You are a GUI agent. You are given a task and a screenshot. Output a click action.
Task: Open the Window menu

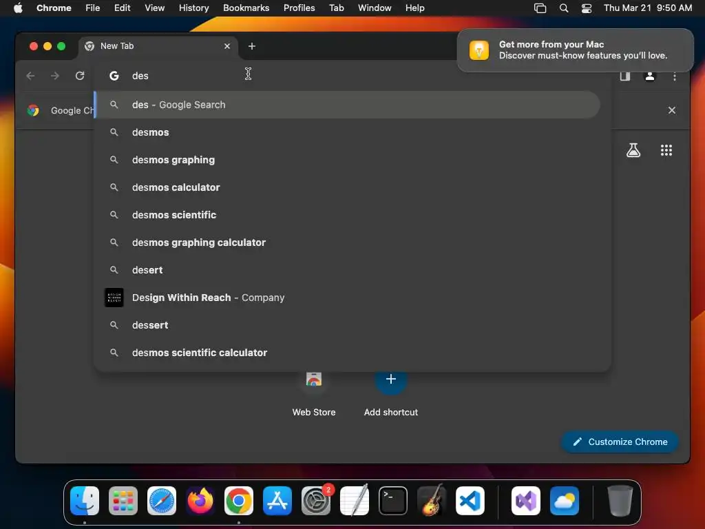tap(375, 8)
